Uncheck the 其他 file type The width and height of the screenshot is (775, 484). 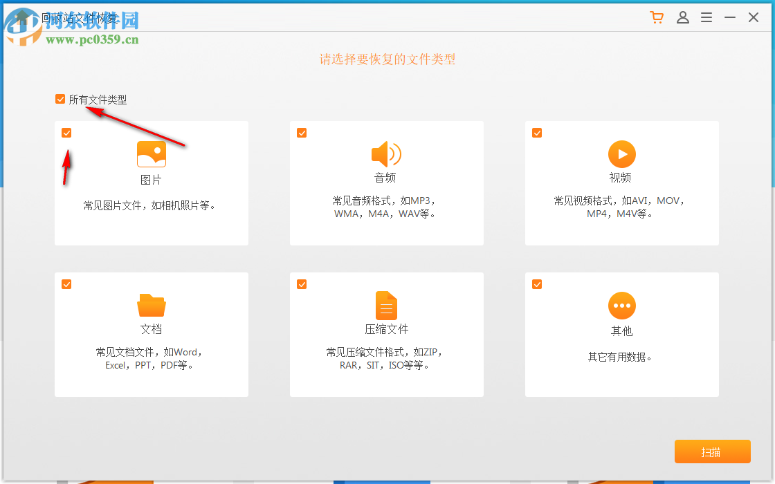click(x=537, y=284)
